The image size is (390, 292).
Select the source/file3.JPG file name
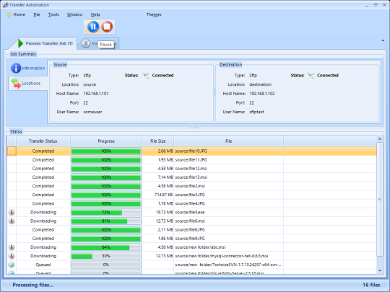pyautogui.click(x=190, y=195)
